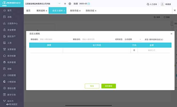Switch to the 首页 tab
The image size is (177, 107).
pos(28,11)
